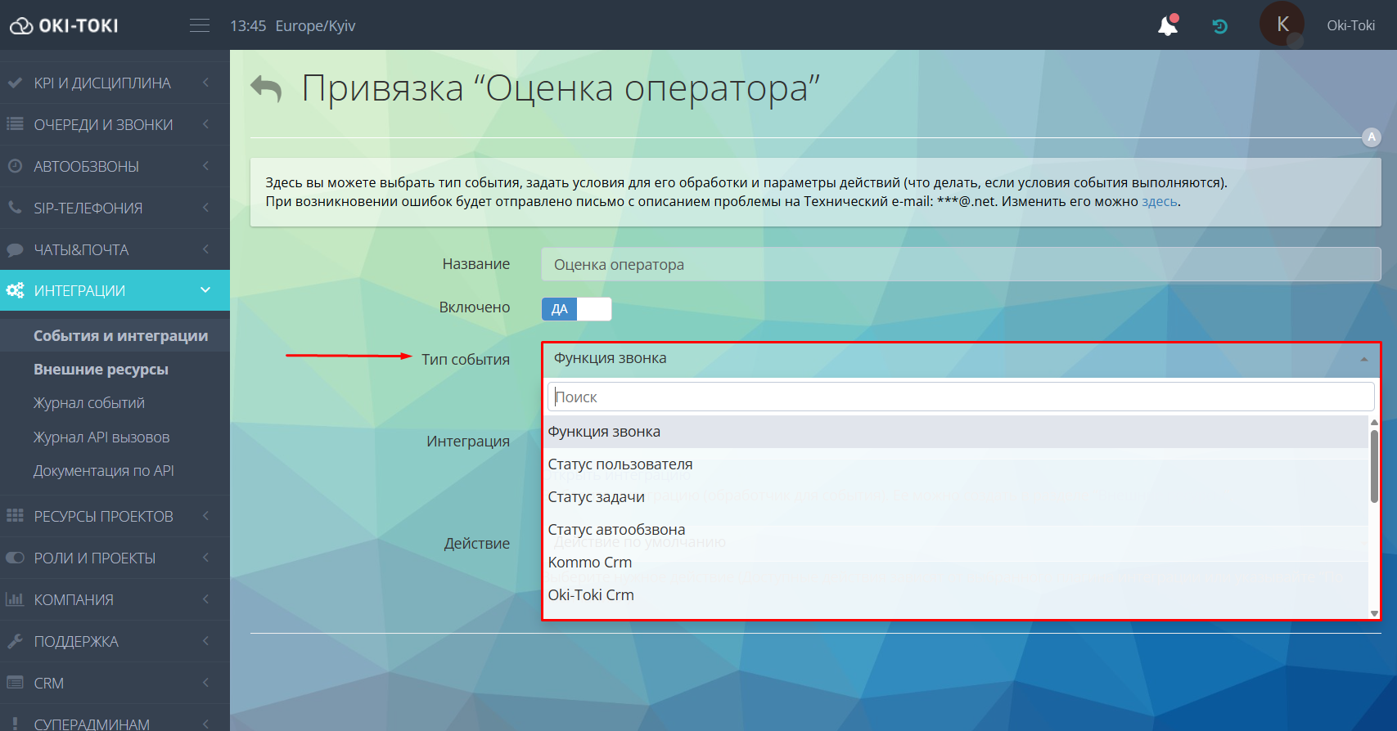Click the round A badge icon

[1372, 137]
